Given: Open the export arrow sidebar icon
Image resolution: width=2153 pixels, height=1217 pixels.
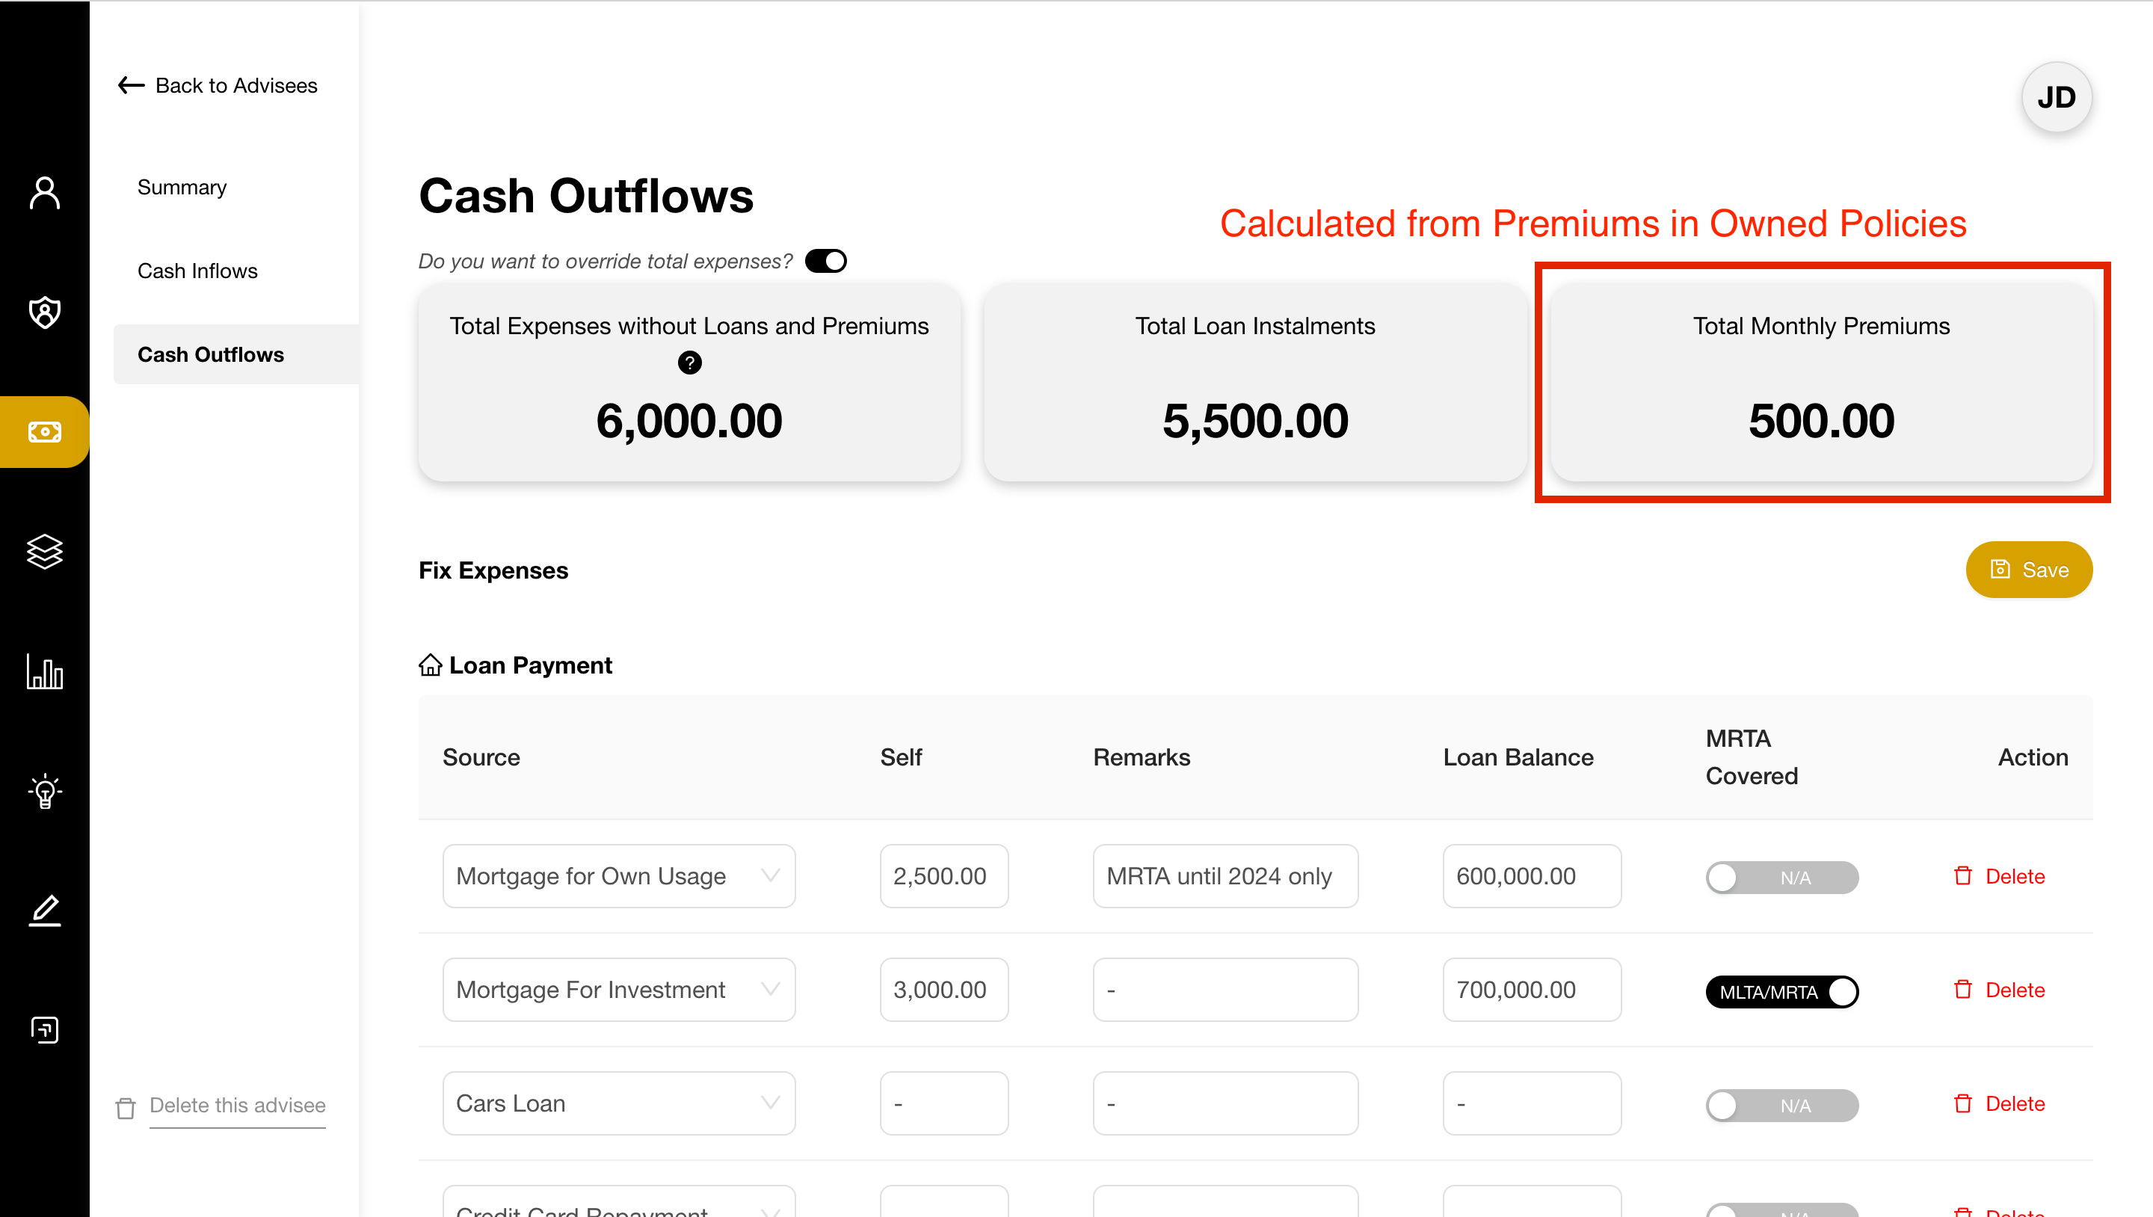Looking at the screenshot, I should coord(44,1030).
